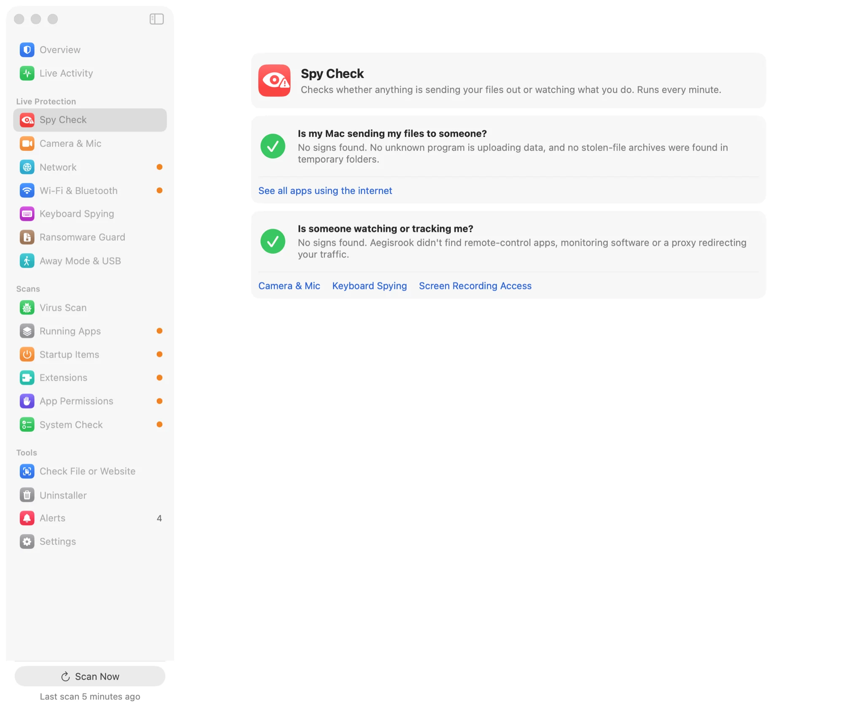Open the Startup Items power icon
Screen dimensions: 843x715
click(x=27, y=355)
